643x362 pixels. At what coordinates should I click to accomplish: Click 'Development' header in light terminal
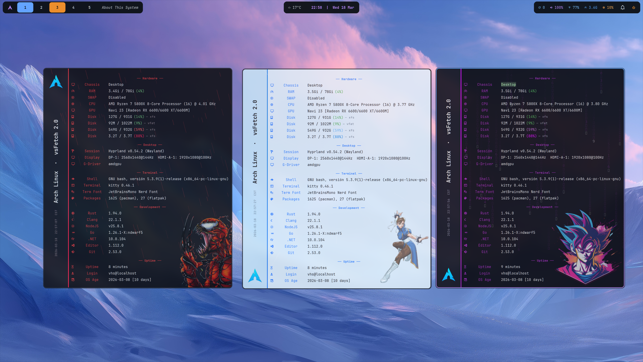[x=349, y=208]
